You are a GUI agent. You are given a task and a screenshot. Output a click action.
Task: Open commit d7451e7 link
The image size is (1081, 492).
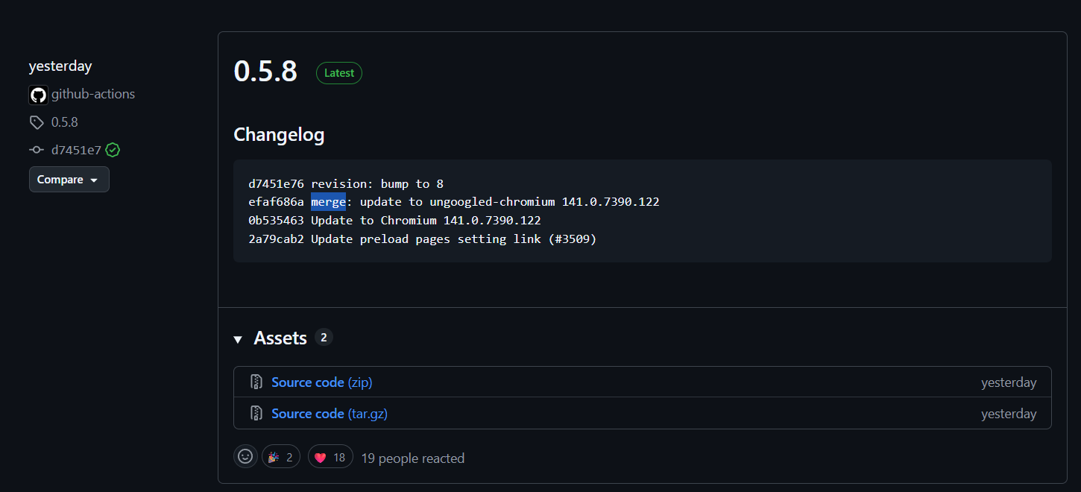[76, 150]
